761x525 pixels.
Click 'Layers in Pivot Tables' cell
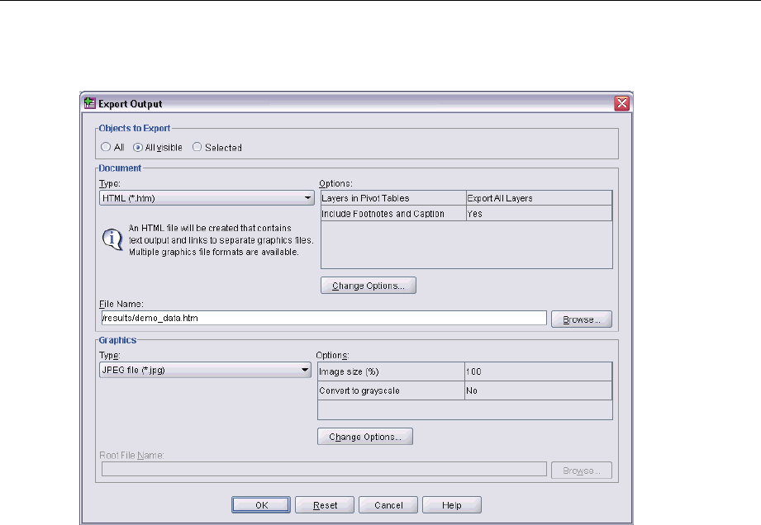393,198
